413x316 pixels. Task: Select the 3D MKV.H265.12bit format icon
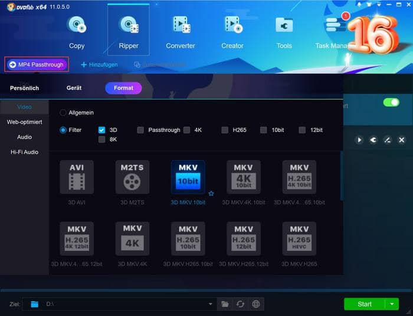pyautogui.click(x=244, y=238)
